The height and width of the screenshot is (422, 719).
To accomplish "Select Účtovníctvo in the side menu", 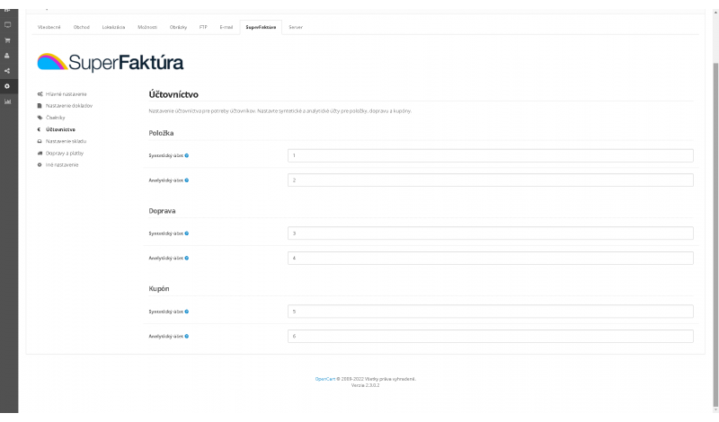I will click(57, 129).
